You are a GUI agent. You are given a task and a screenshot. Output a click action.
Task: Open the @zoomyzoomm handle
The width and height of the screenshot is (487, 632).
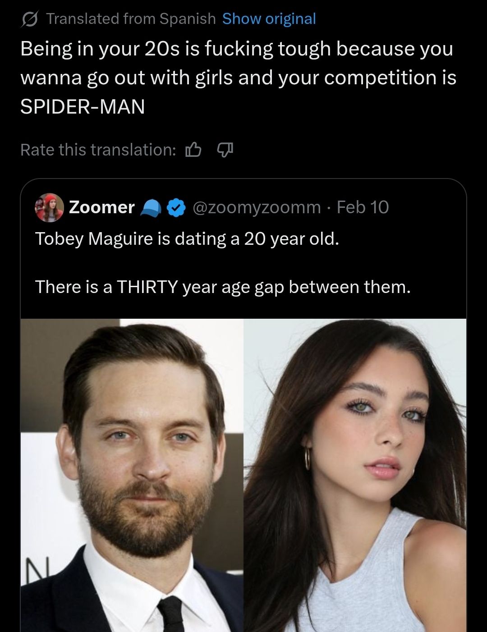coord(257,207)
